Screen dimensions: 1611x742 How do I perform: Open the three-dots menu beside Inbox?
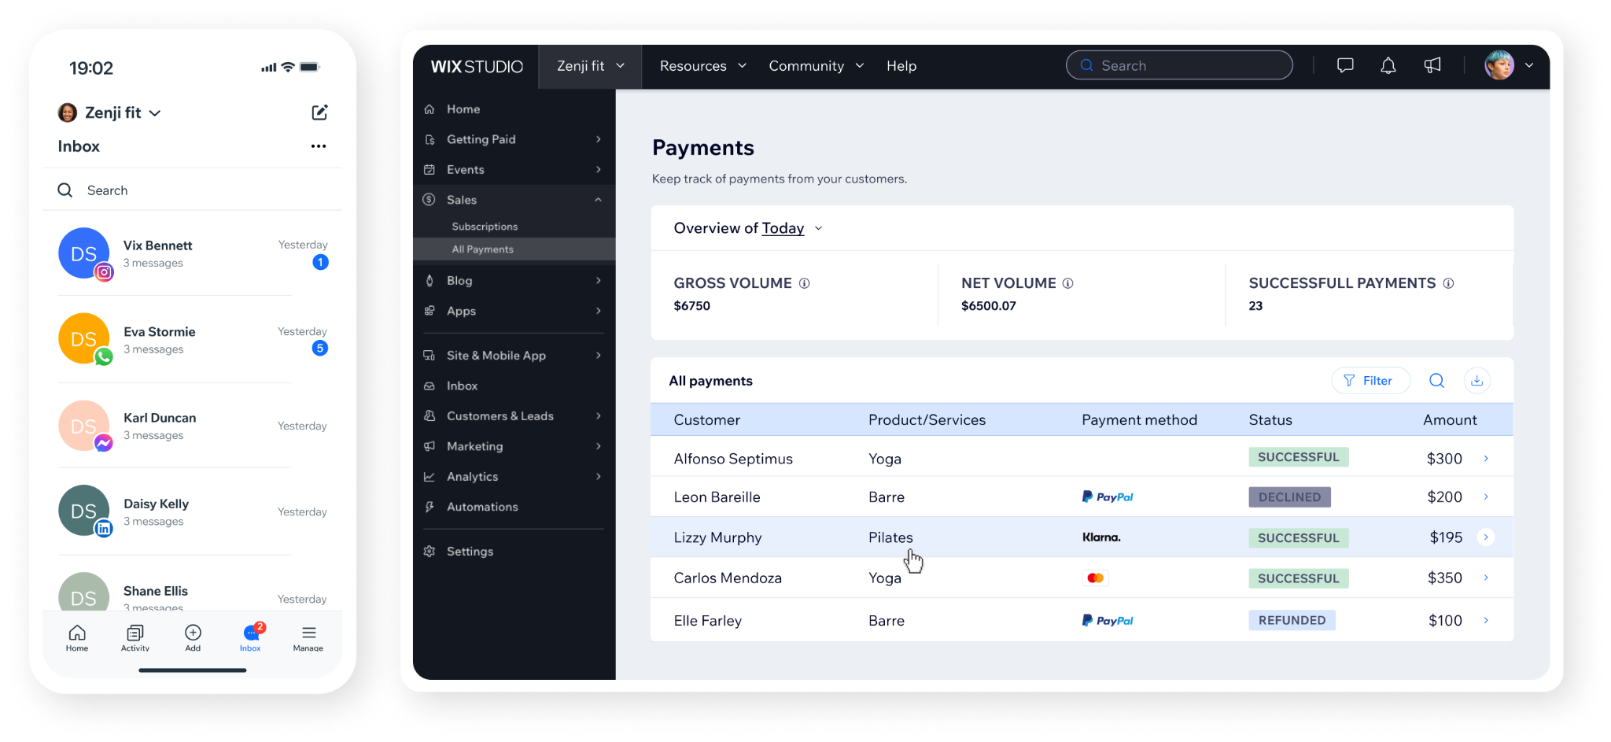tap(319, 146)
